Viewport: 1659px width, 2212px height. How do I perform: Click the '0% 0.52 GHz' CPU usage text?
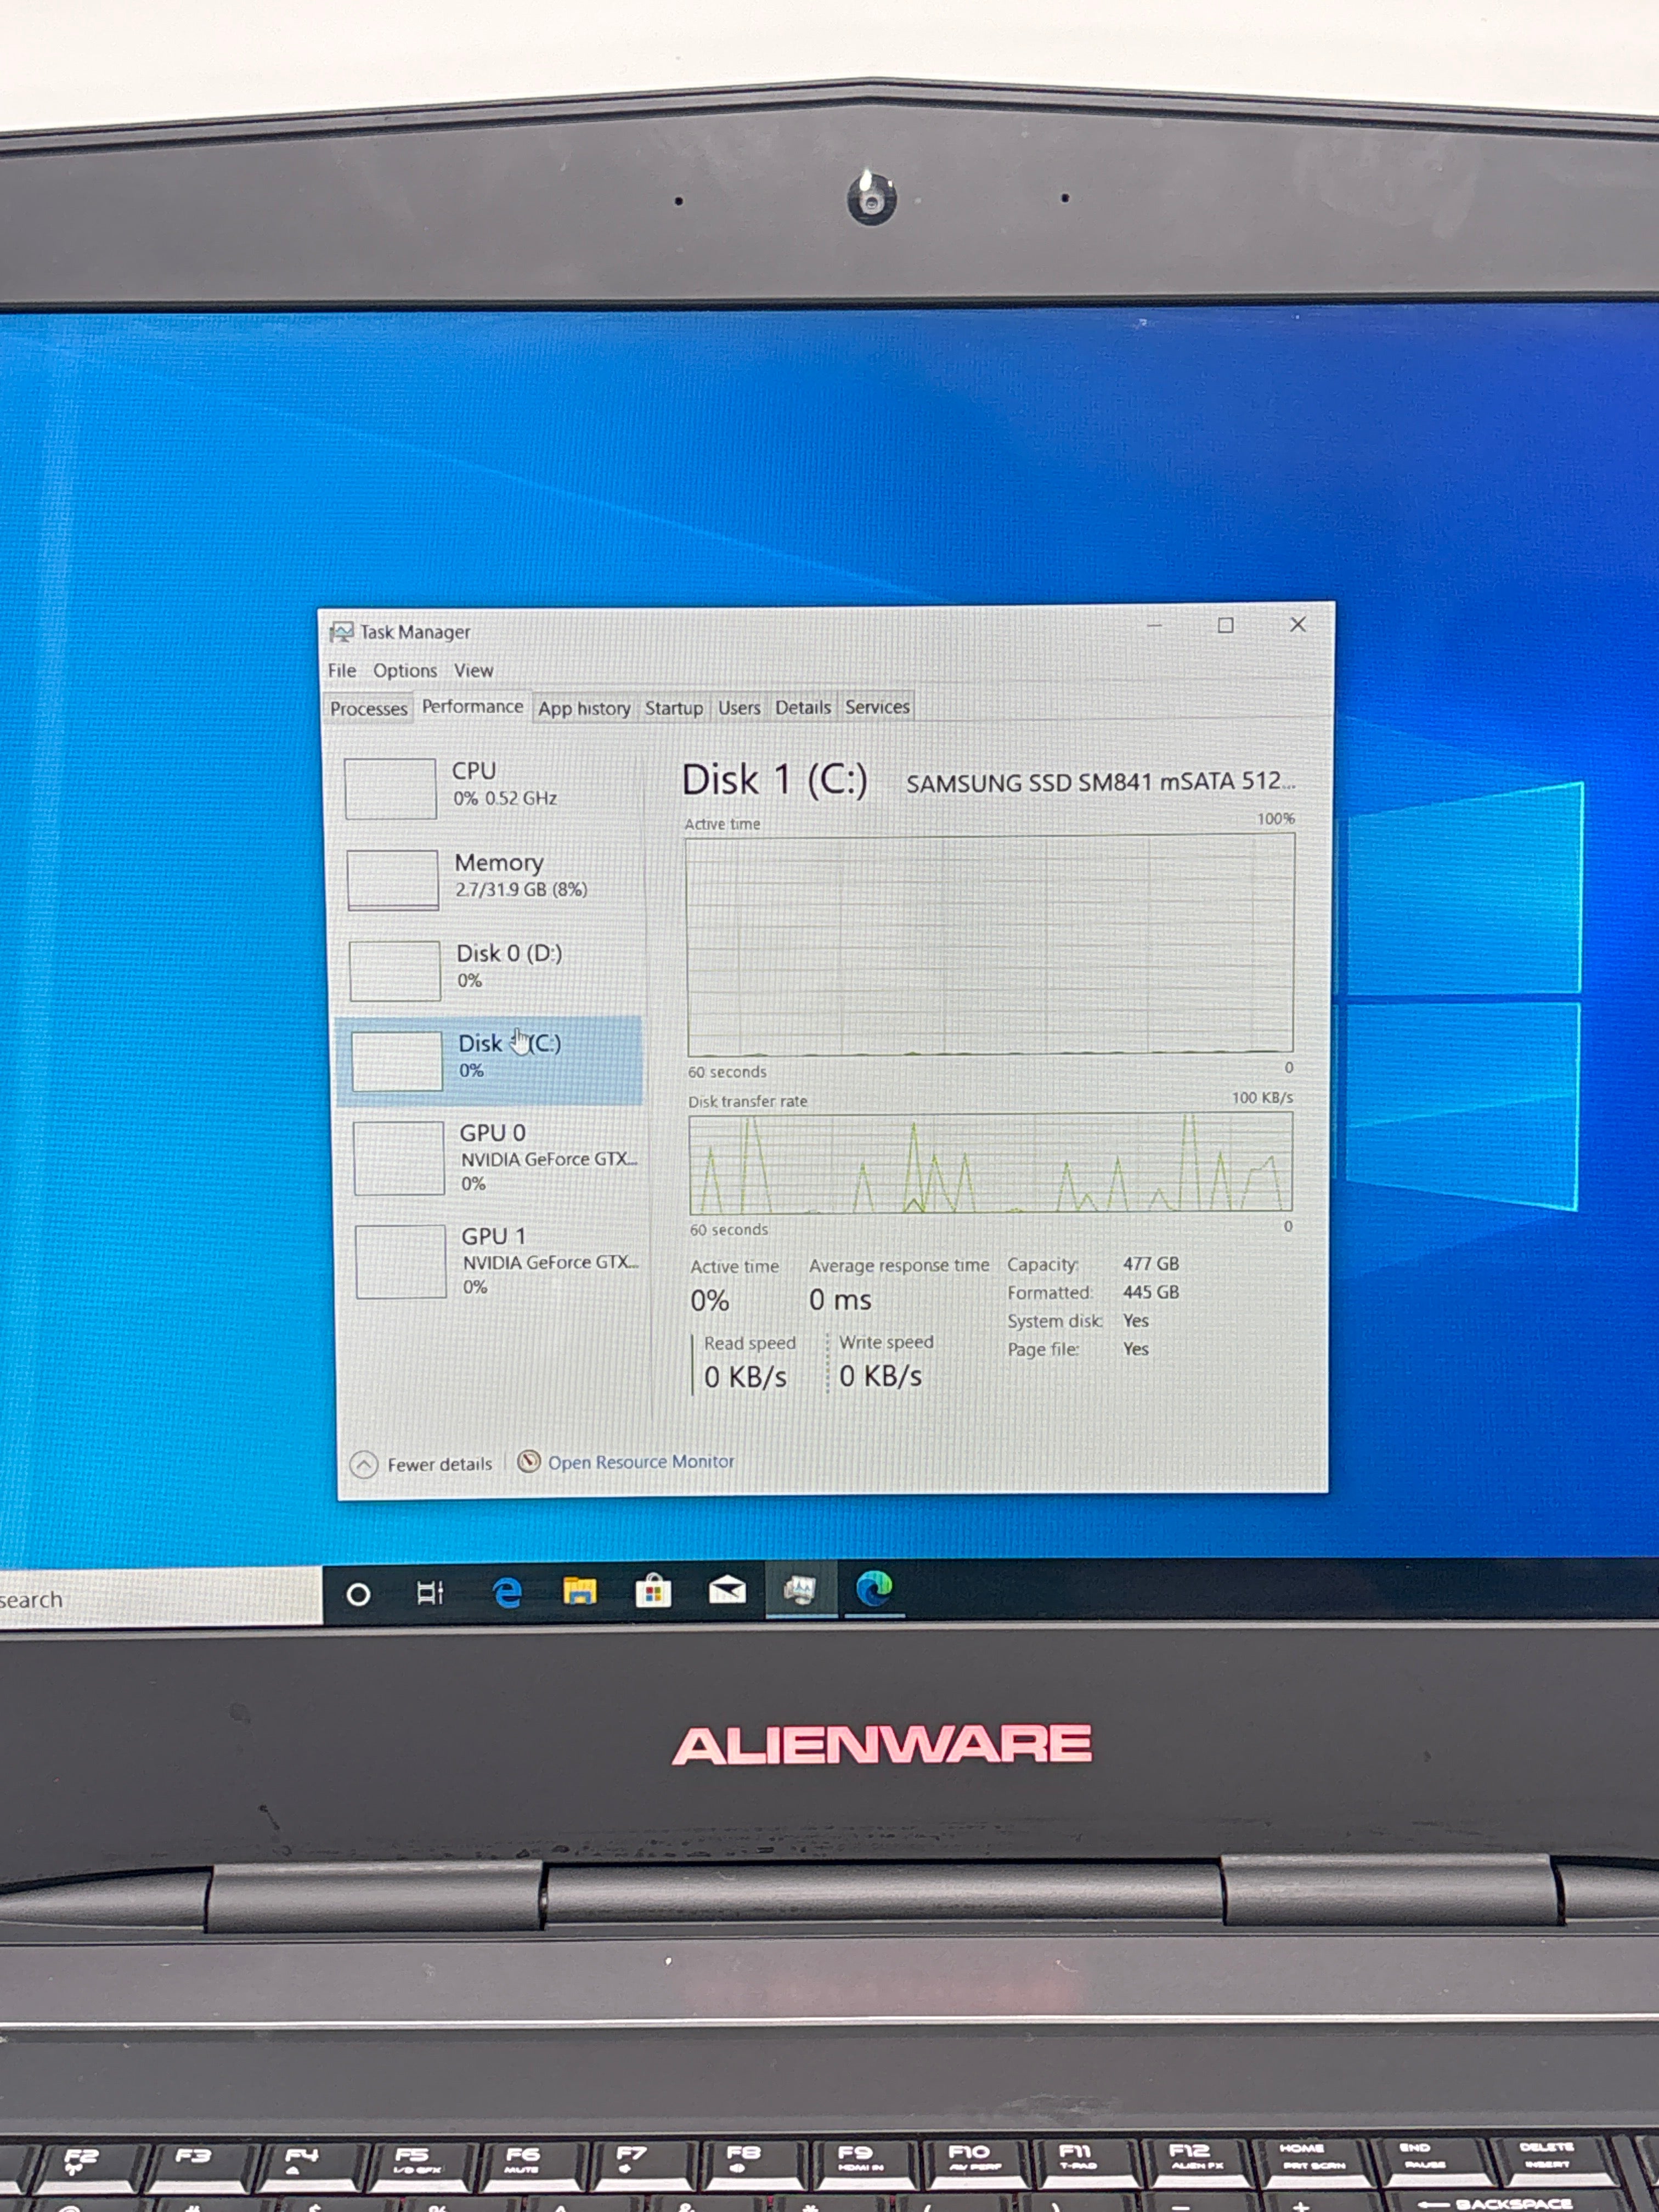pyautogui.click(x=505, y=798)
